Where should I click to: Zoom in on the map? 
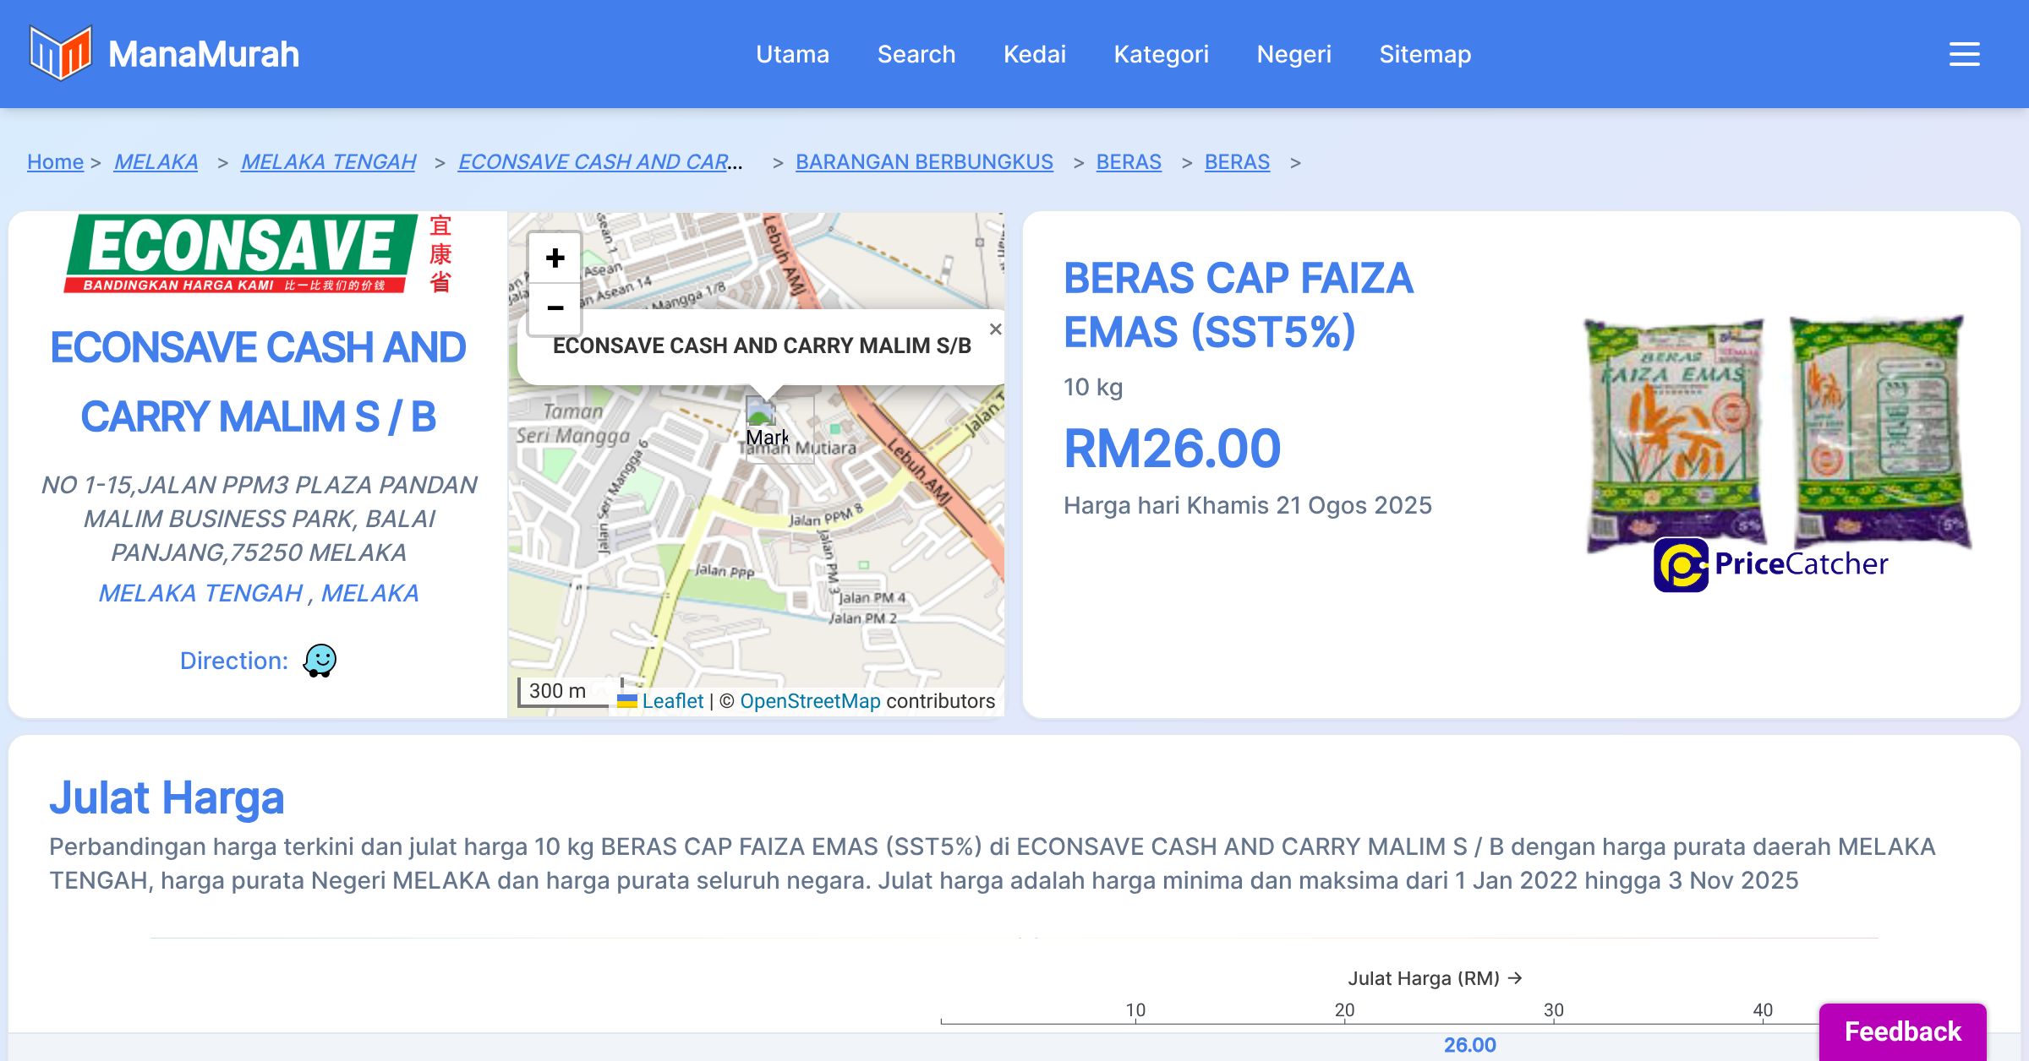coord(555,258)
